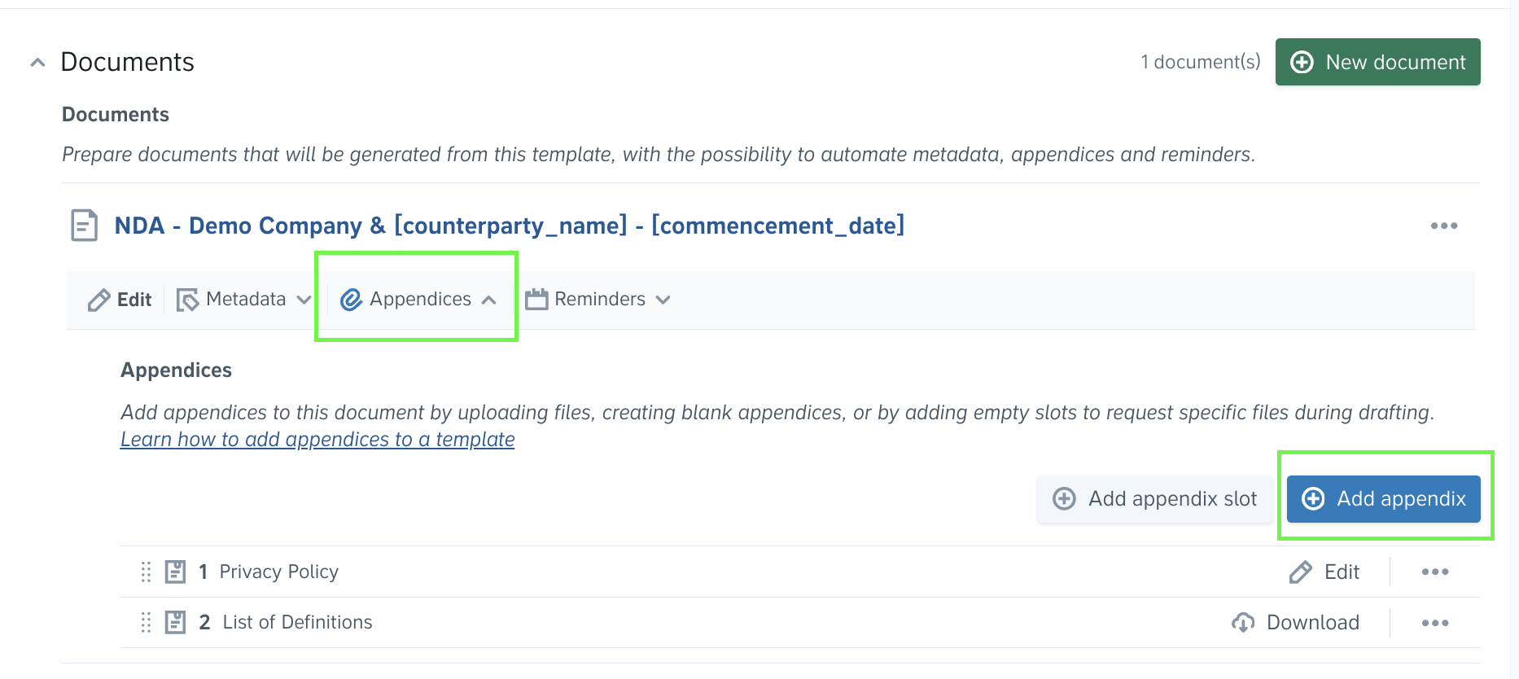Click the Edit tab with pencil icon
This screenshot has height=679, width=1519.
click(x=120, y=300)
